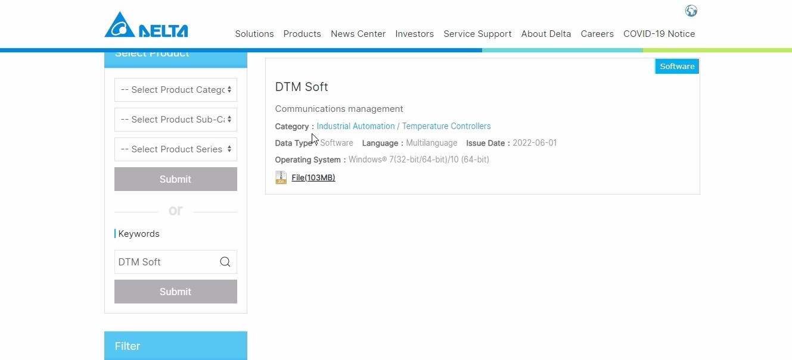This screenshot has height=360, width=792.
Task: Expand the Select Product Category dropdown
Action: click(x=176, y=90)
